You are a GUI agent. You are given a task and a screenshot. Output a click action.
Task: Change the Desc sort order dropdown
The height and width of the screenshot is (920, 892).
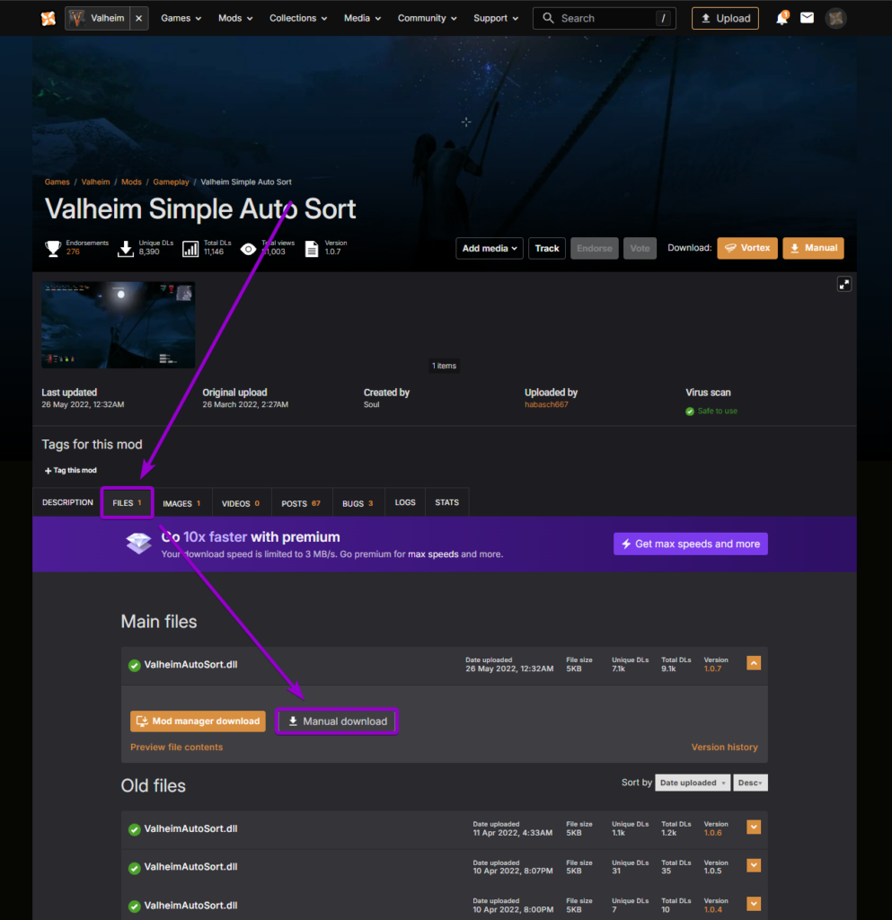(750, 783)
